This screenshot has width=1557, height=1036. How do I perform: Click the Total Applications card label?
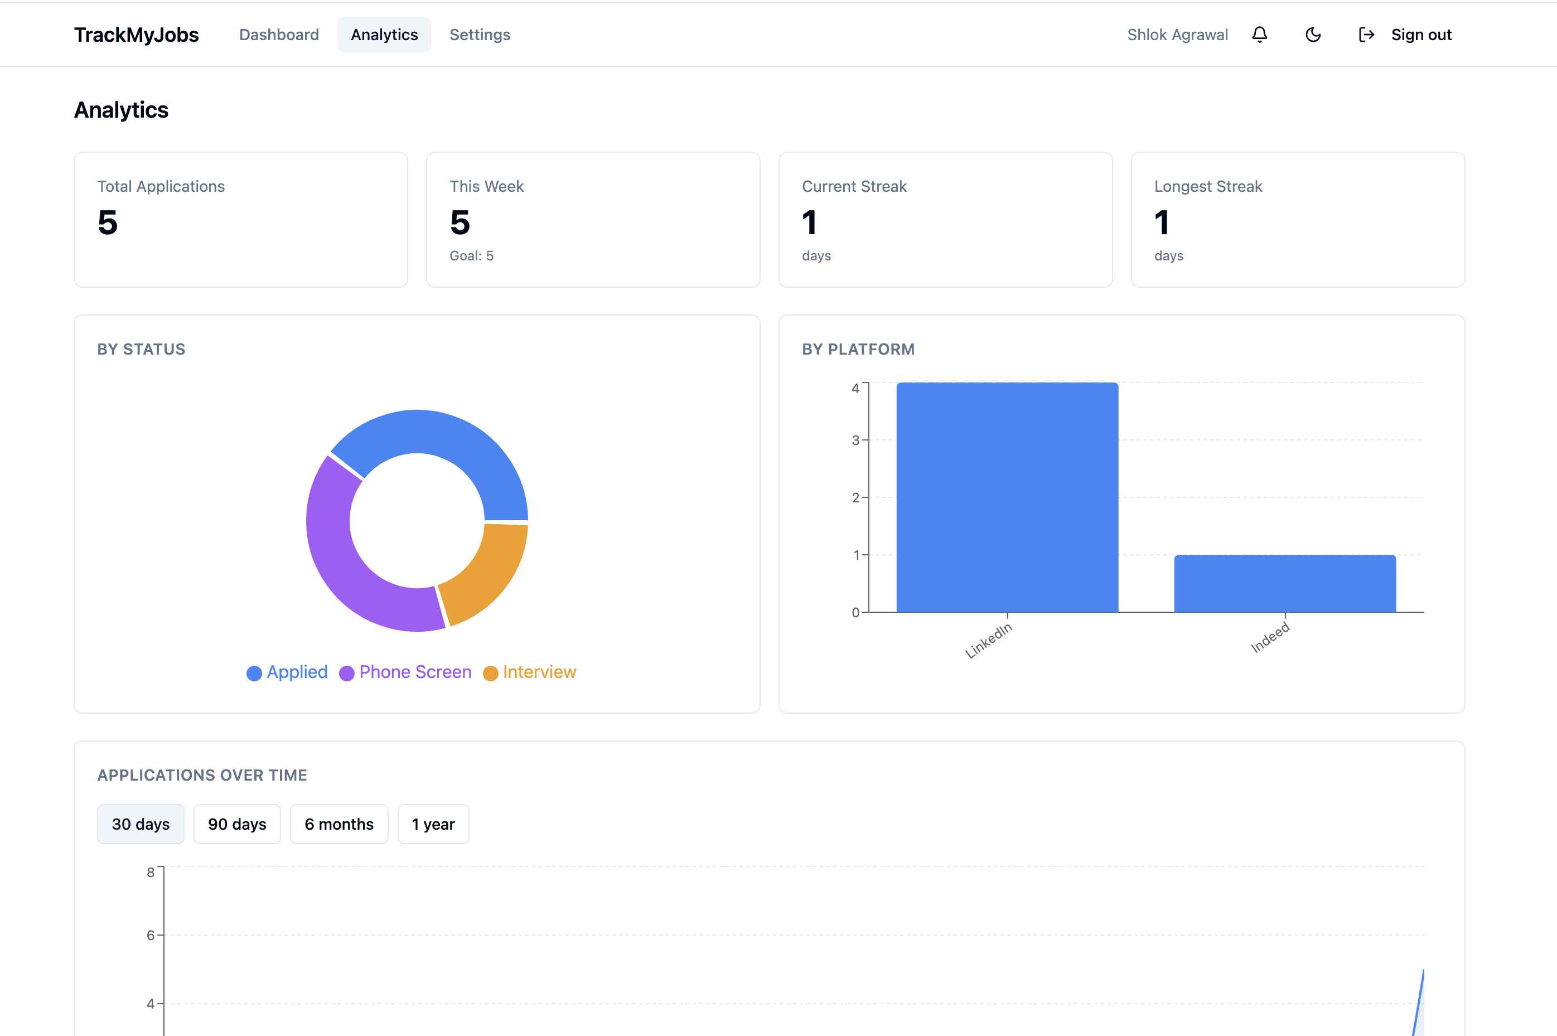(x=161, y=186)
